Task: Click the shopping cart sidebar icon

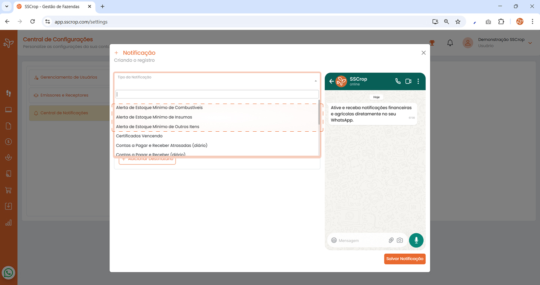Action: [8, 190]
